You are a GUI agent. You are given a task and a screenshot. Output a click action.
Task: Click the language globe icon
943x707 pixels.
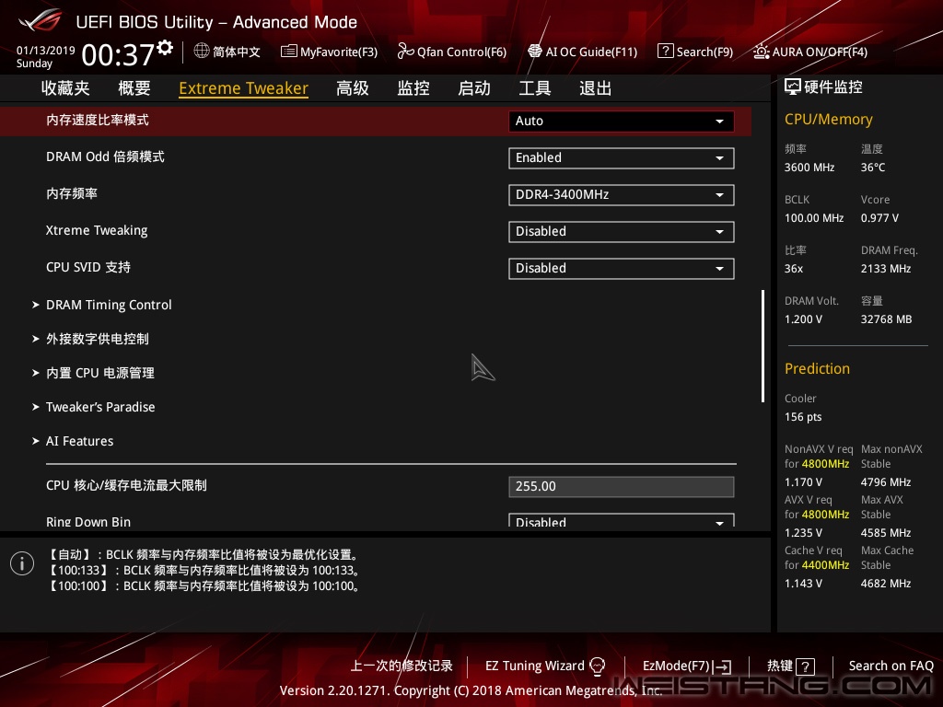[x=202, y=52]
